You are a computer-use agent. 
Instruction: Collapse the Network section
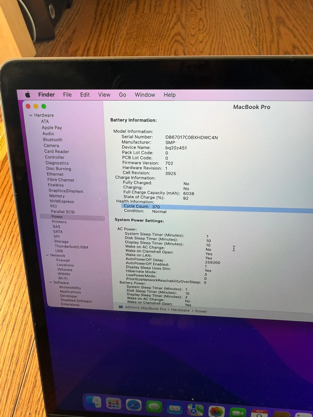[x=47, y=255]
